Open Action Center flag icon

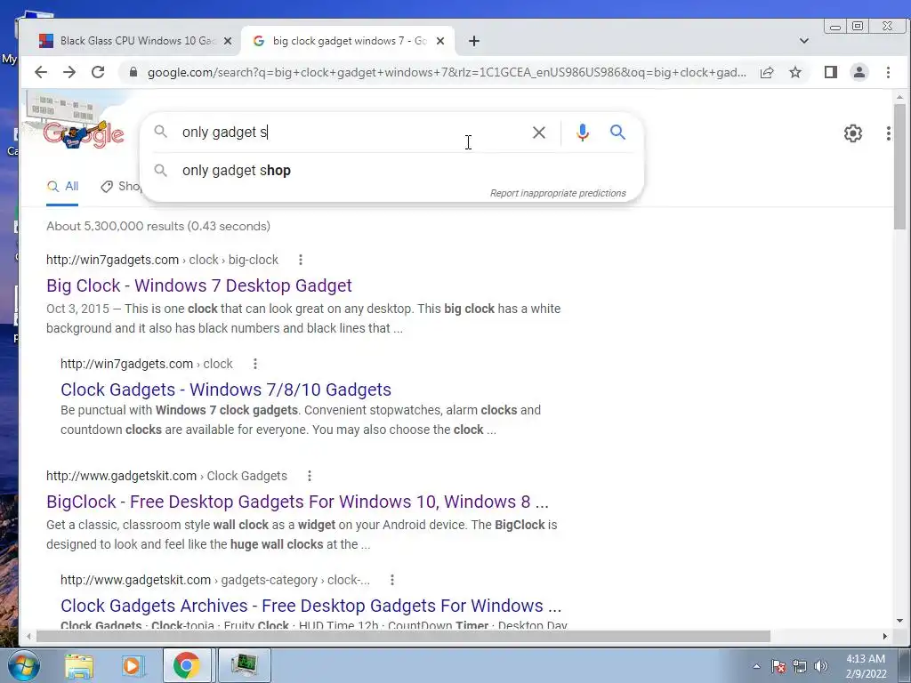point(778,666)
